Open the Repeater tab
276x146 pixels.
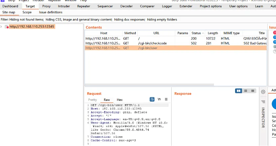tap(83, 6)
